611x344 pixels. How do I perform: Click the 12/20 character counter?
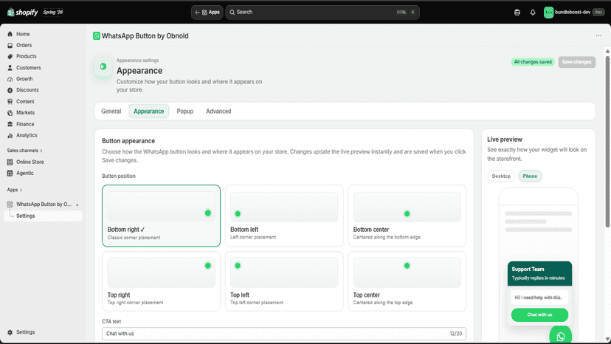(456, 334)
